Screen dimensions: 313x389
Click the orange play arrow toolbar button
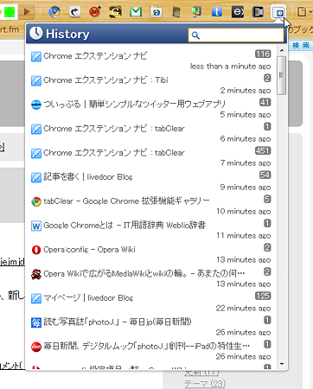pos(28,12)
